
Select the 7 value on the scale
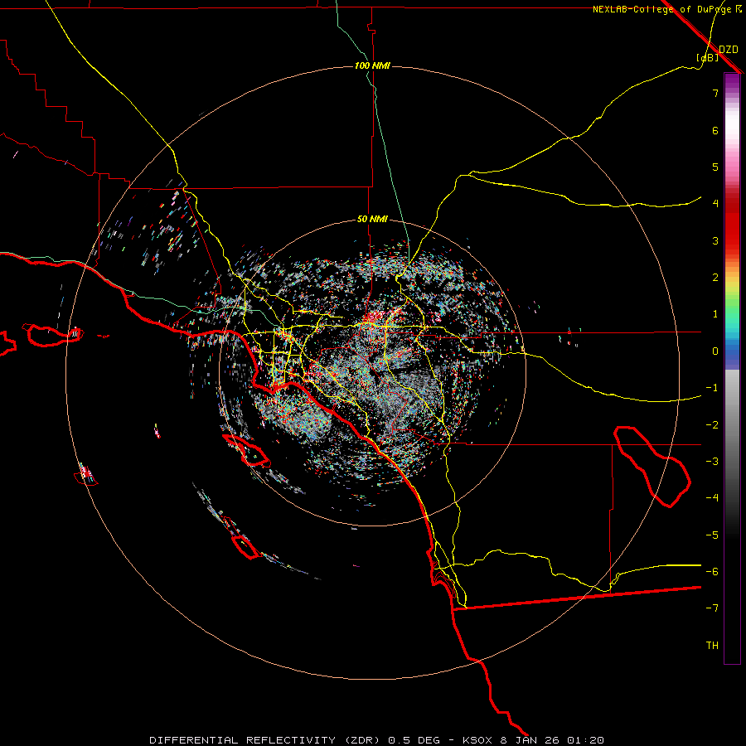click(715, 93)
